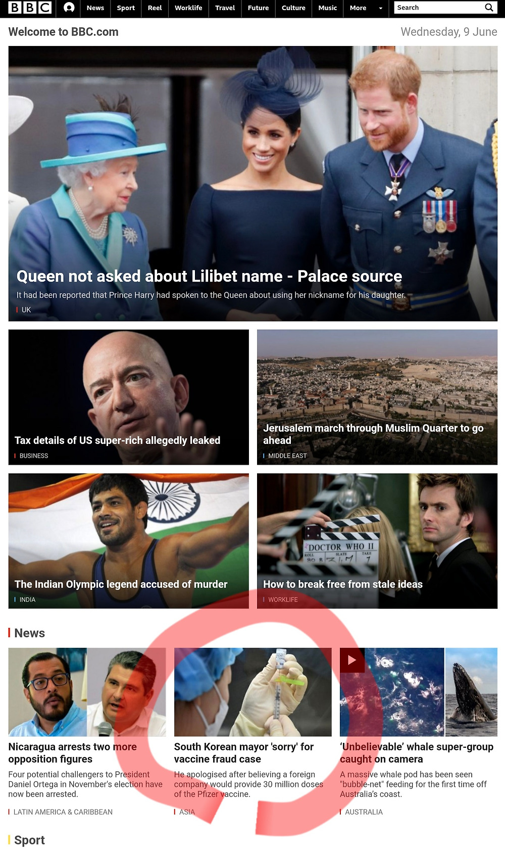The height and width of the screenshot is (849, 505).
Task: Open Travel from the navigation bar
Action: [225, 8]
